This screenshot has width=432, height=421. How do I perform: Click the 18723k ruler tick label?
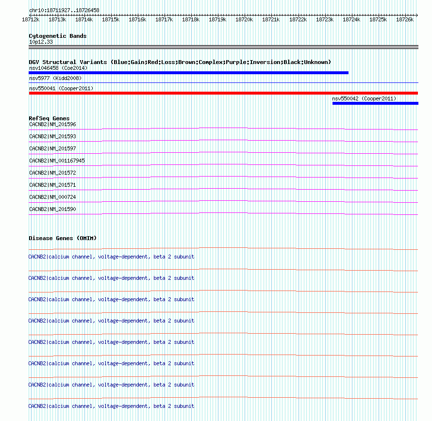(x=325, y=19)
